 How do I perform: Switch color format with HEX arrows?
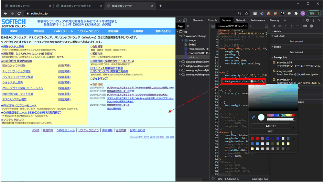coord(294,128)
